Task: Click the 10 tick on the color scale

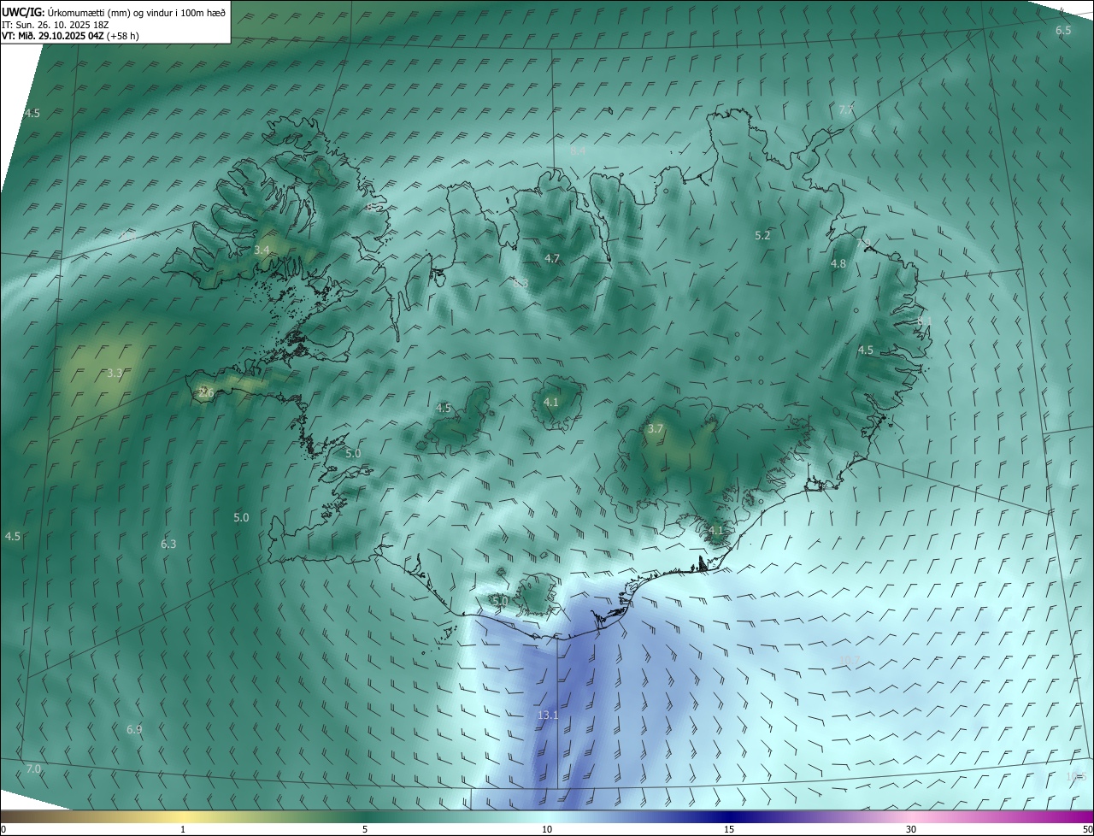Action: click(x=547, y=829)
